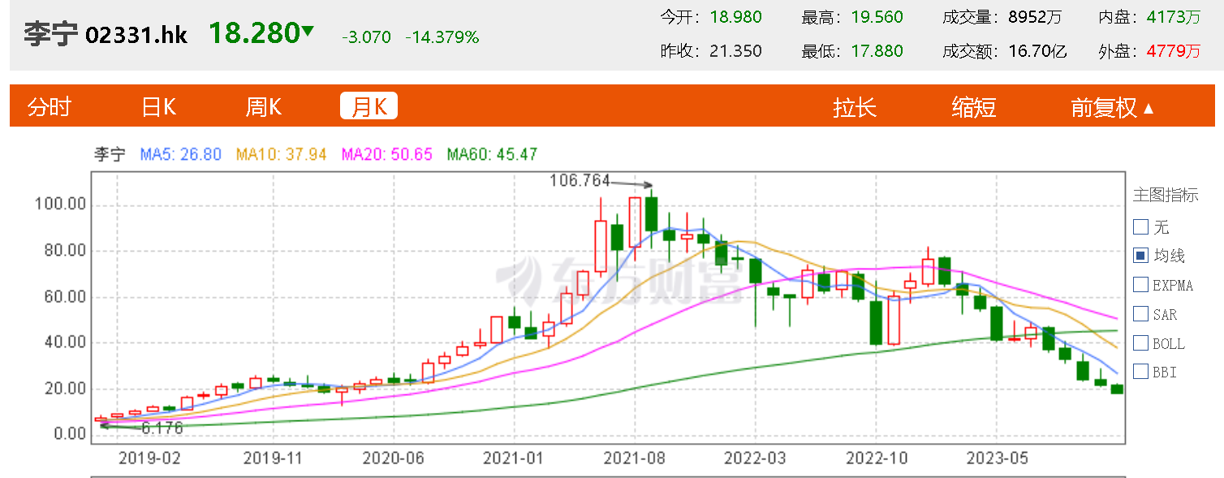Toggle the 均线 moving average checkbox
This screenshot has width=1224, height=478.
click(1140, 256)
